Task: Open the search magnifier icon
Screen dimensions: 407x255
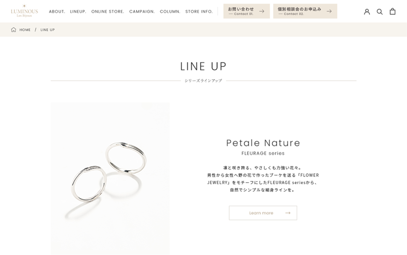Action: 379,11
